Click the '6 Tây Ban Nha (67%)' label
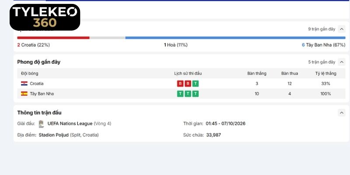Image resolution: width=350 pixels, height=175 pixels. pos(323,45)
